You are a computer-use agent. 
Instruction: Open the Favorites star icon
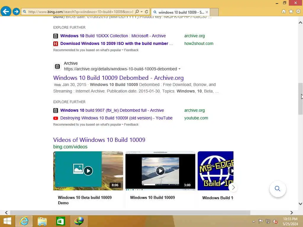coord(291,12)
